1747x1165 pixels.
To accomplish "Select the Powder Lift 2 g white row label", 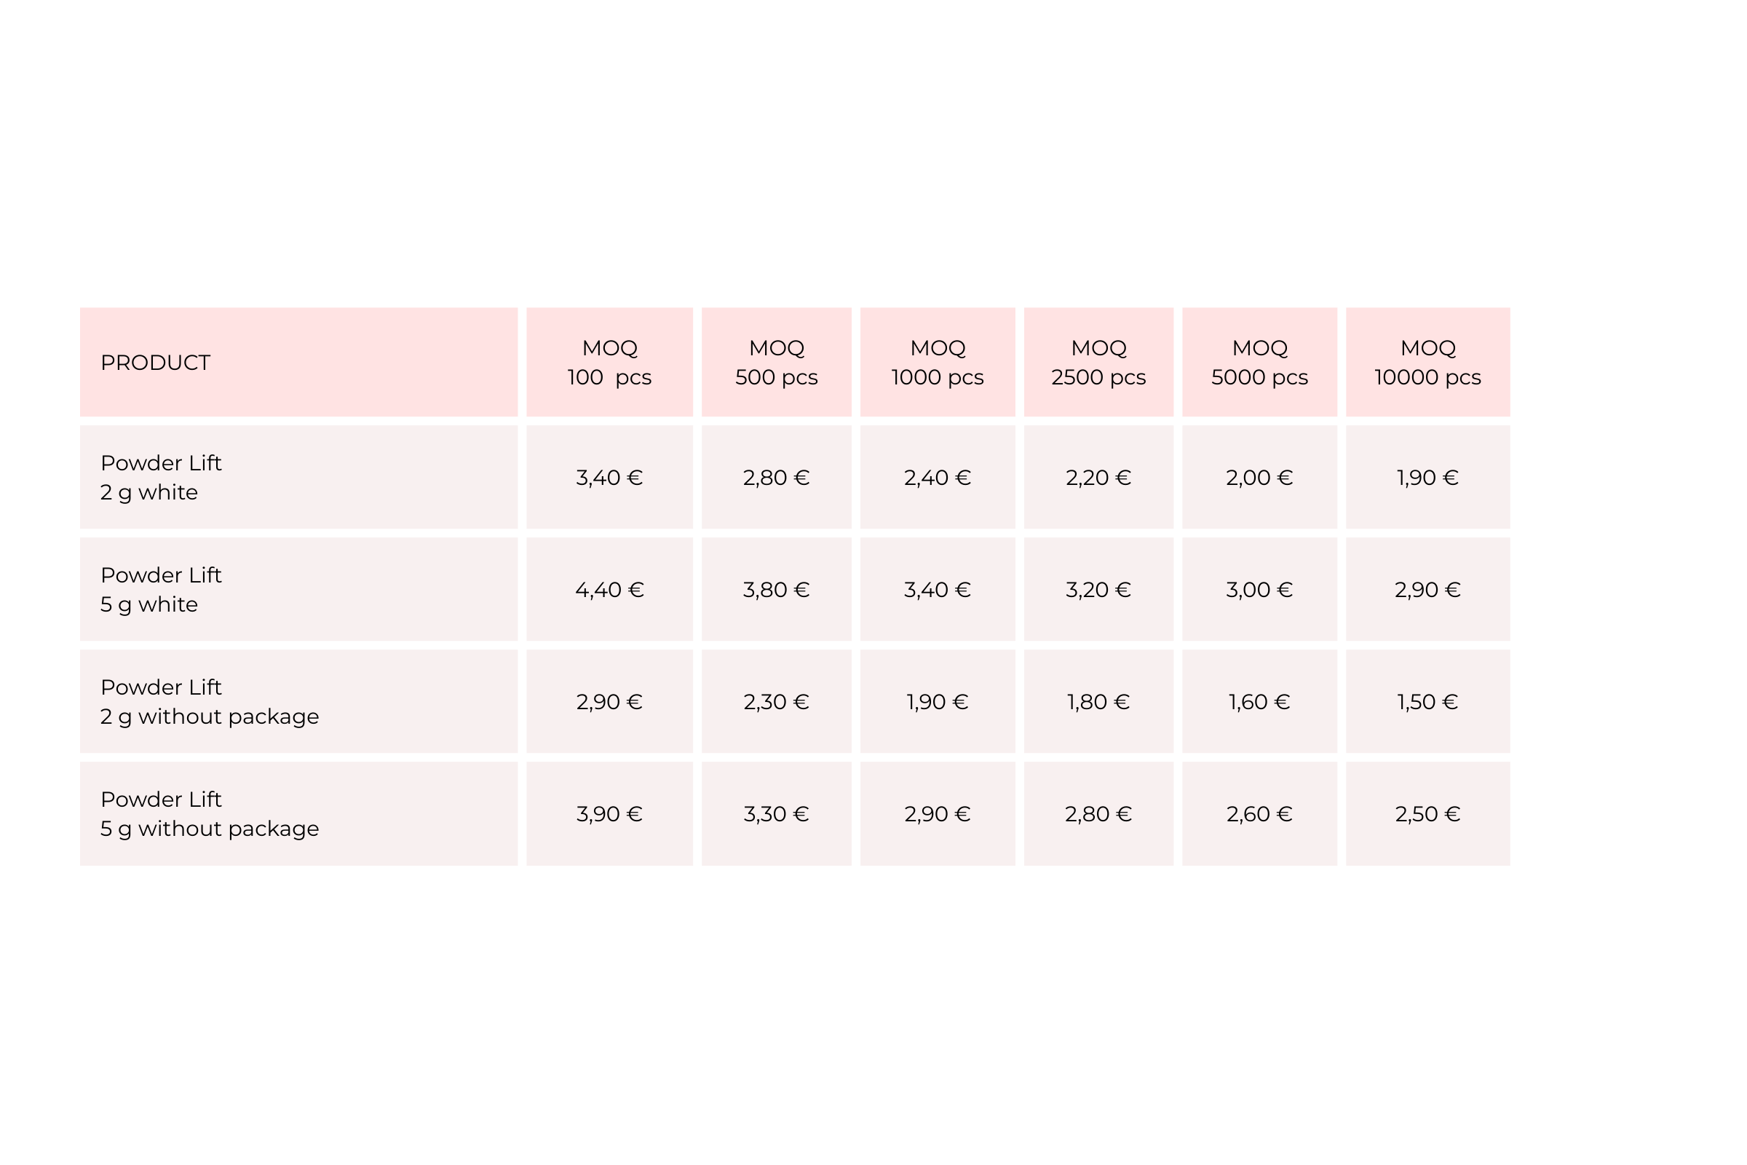I will (x=161, y=478).
